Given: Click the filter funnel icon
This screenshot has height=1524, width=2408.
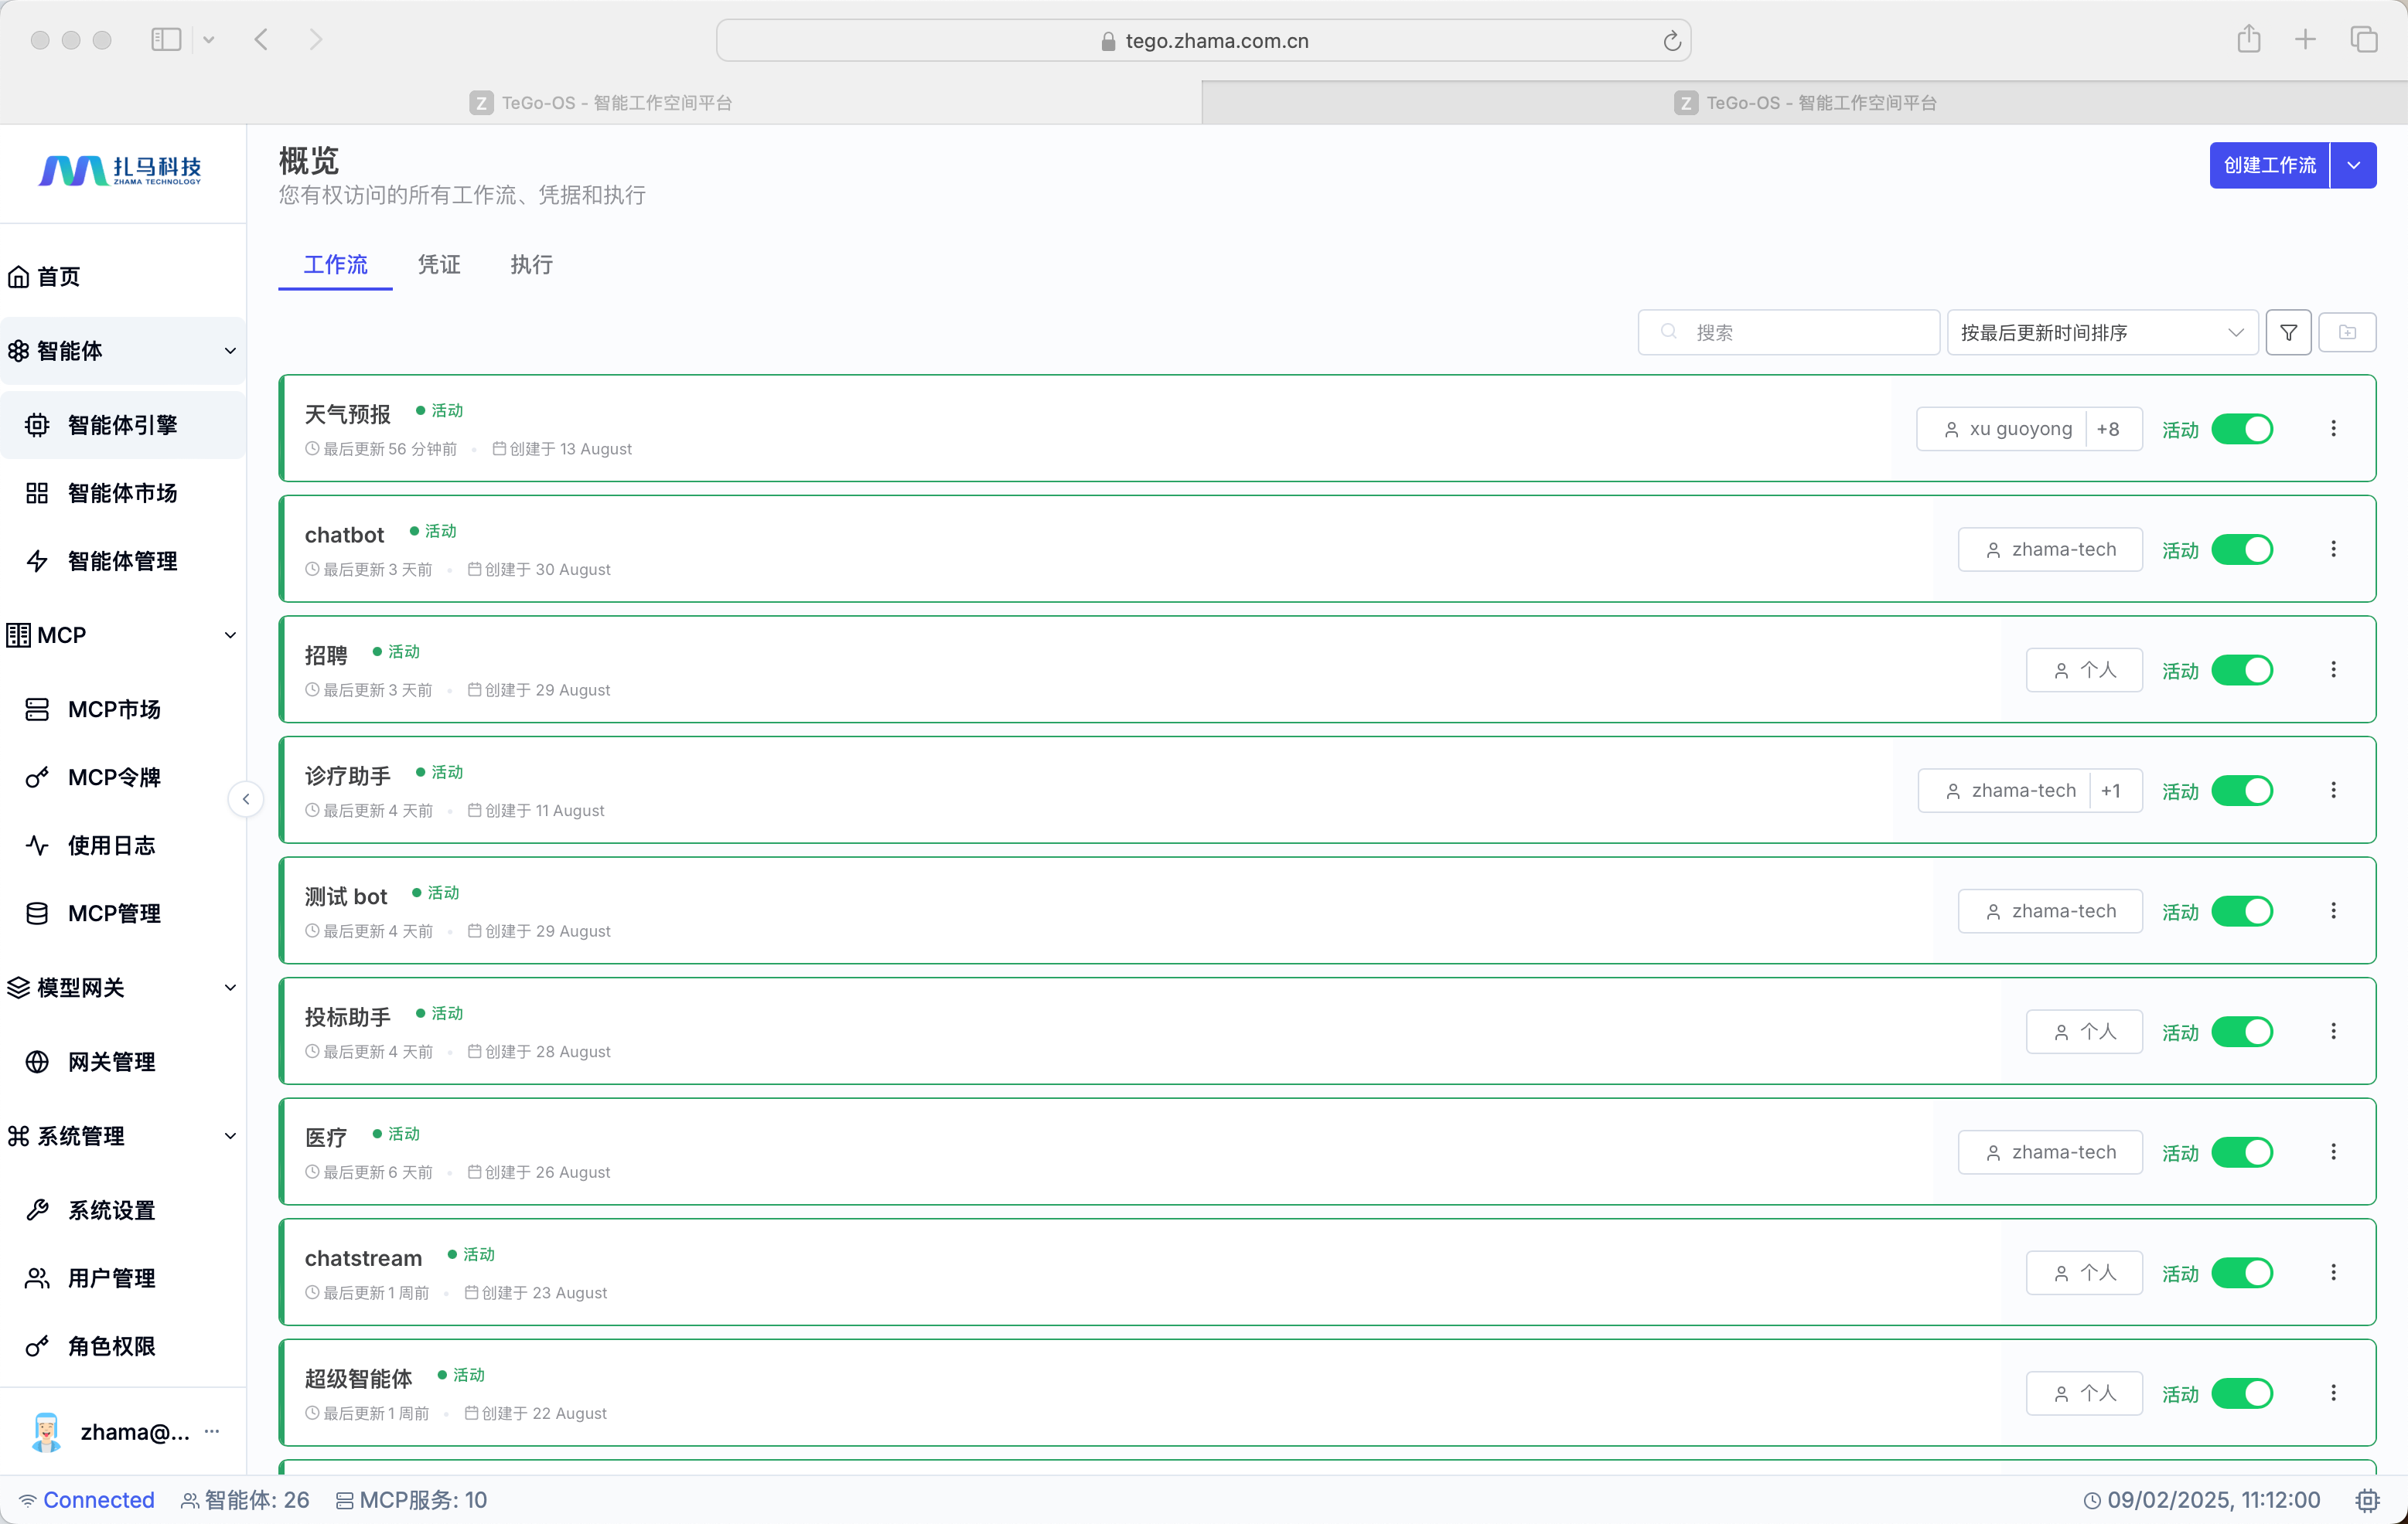Looking at the screenshot, I should pos(2288,333).
